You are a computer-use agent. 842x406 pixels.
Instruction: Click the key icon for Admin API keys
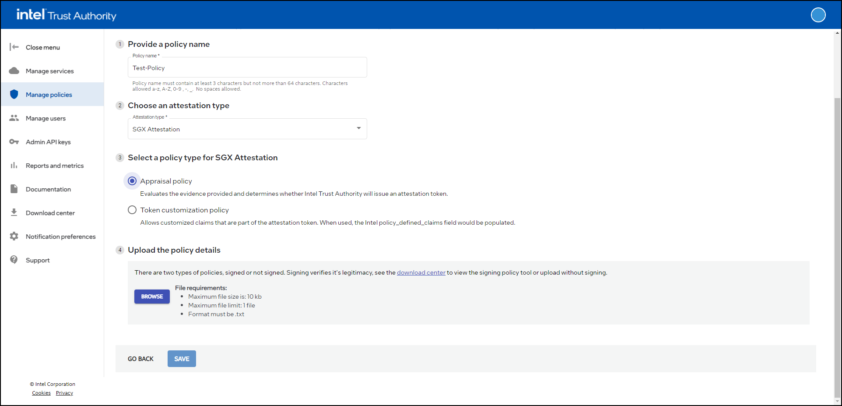(x=14, y=141)
